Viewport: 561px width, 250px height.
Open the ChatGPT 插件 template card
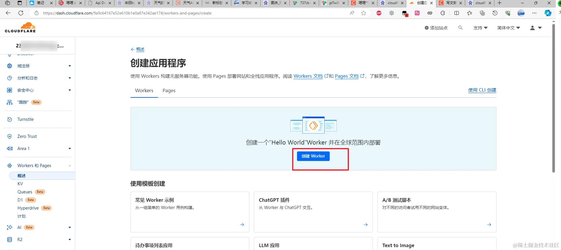(x=313, y=212)
